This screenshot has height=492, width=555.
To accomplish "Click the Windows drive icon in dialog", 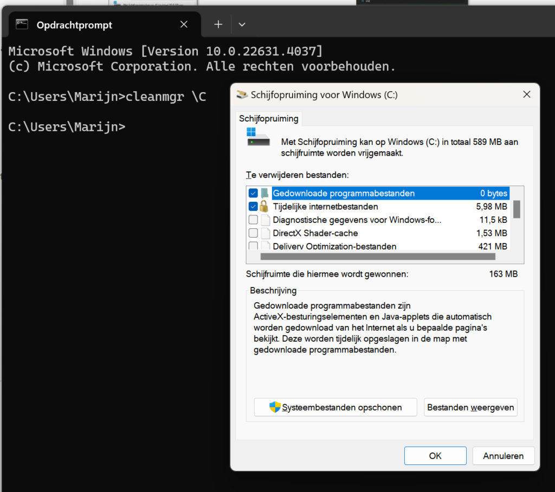I will (257, 137).
